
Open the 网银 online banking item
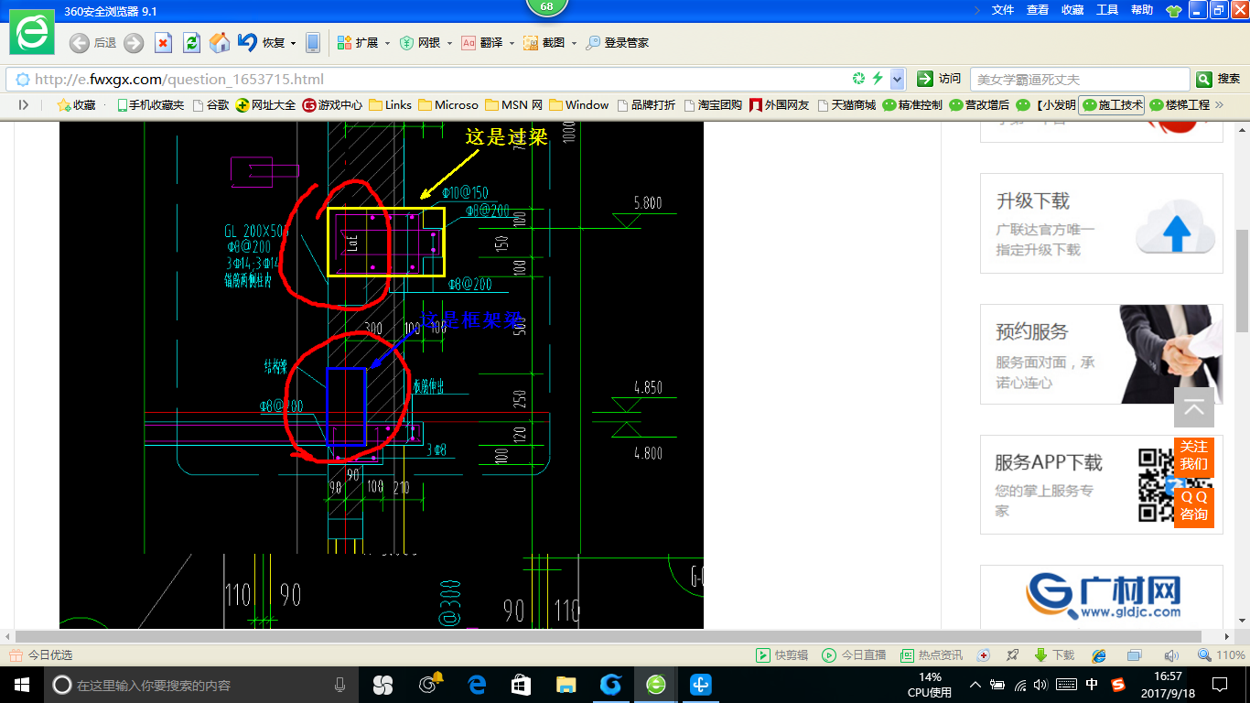(x=421, y=42)
